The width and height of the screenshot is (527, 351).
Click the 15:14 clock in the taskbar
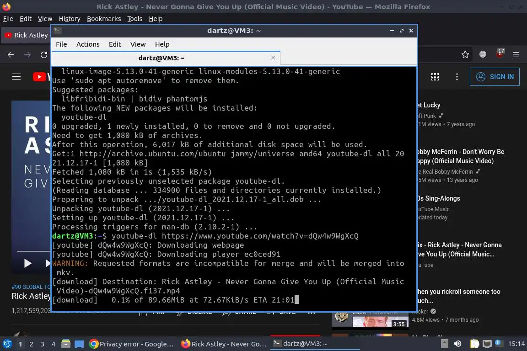(x=516, y=344)
